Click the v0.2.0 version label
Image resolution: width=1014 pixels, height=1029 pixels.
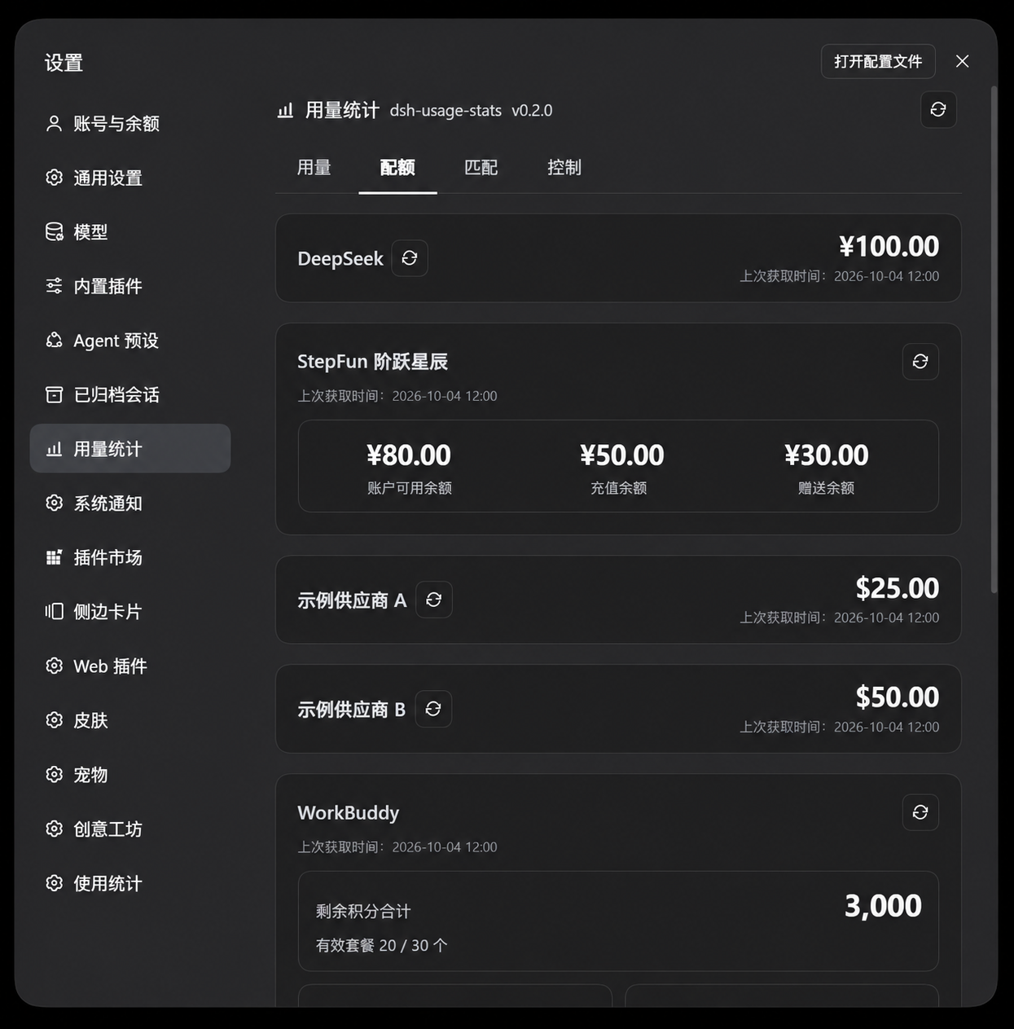click(x=532, y=110)
